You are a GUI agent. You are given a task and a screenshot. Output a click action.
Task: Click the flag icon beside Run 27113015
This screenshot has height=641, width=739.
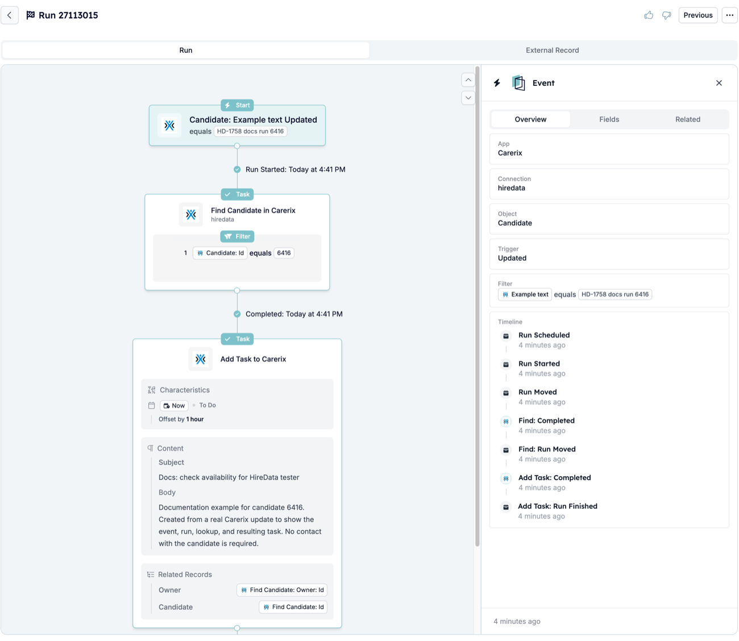(31, 15)
